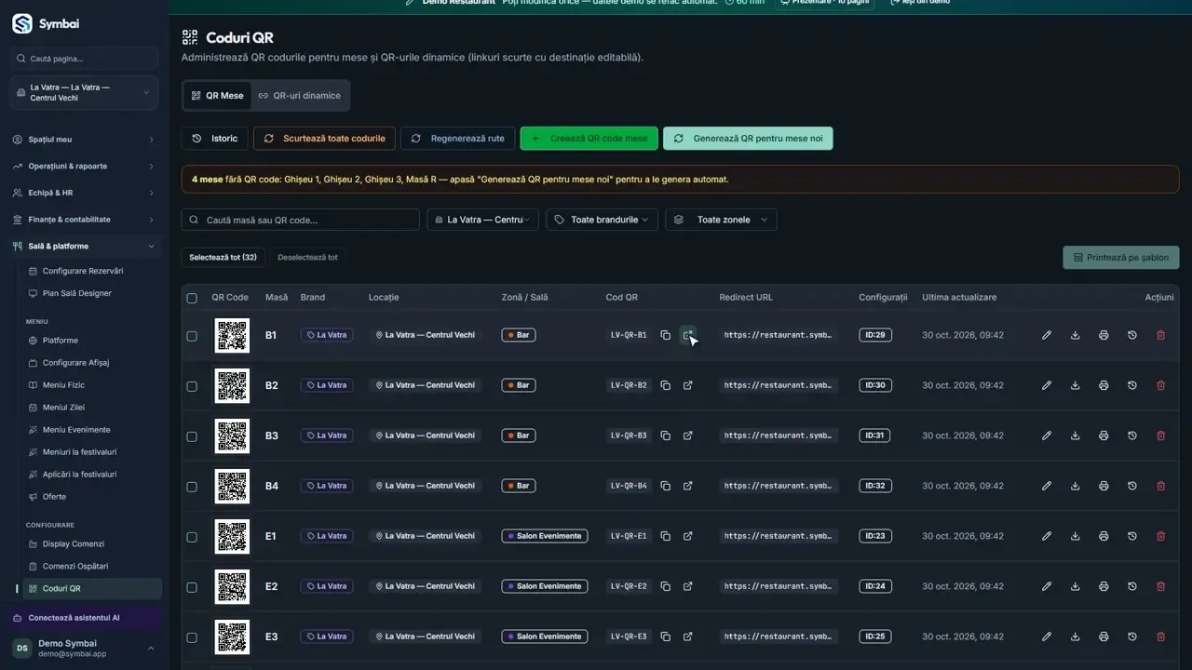Open the B1 QR code thumbnail
1192x670 pixels.
pyautogui.click(x=232, y=335)
